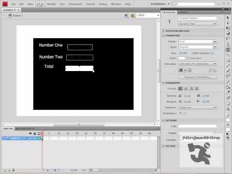The height and width of the screenshot is (174, 232).
Task: Open the Insert menu
Action: [x=40, y=4]
